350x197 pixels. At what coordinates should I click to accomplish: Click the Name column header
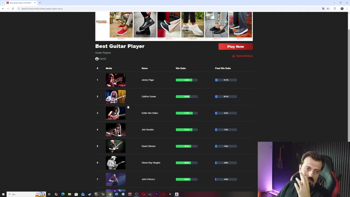click(x=145, y=68)
